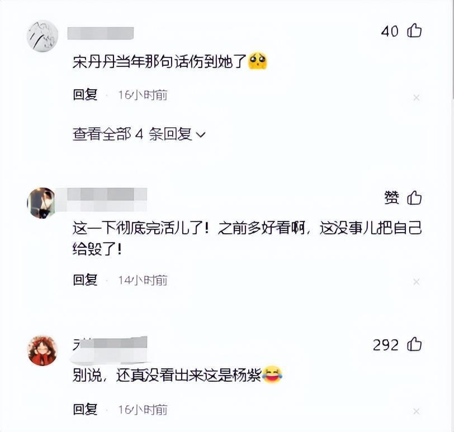Screen dimensions: 454x432
Task: Open the second commenter's photo avatar
Action: [x=41, y=203]
